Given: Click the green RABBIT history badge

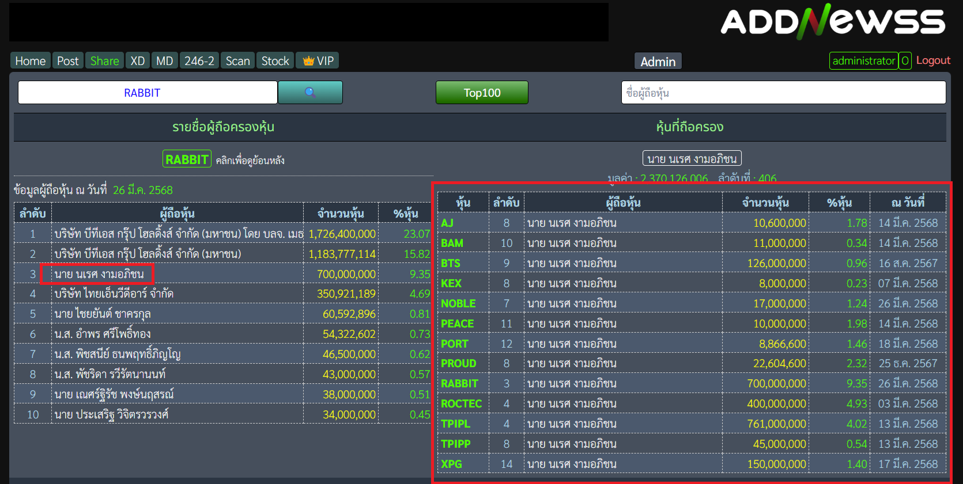Looking at the screenshot, I should coord(187,159).
